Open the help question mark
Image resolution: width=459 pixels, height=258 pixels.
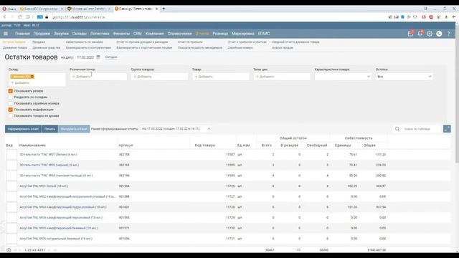[448, 34]
